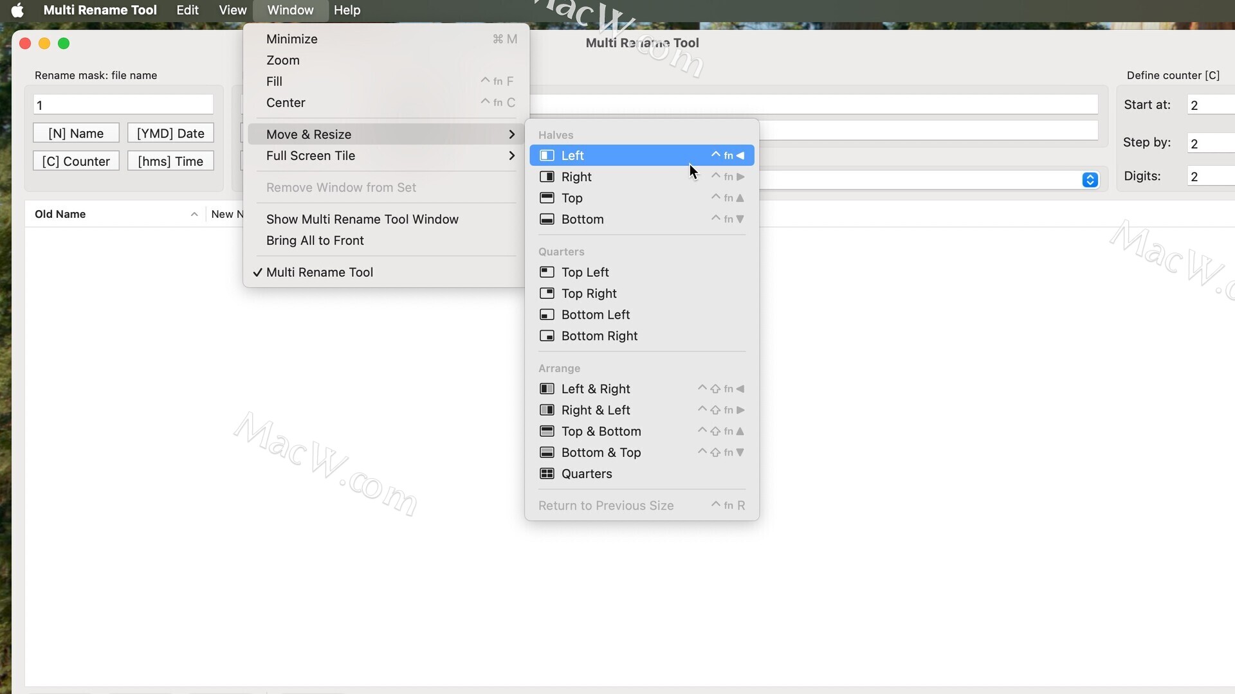The height and width of the screenshot is (694, 1235).
Task: Move window to Top Left quarter
Action: (x=642, y=272)
